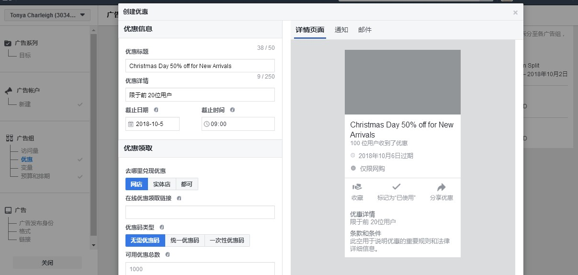
Task: Open the Tonya Charleigh account dropdown
Action: pyautogui.click(x=47, y=15)
